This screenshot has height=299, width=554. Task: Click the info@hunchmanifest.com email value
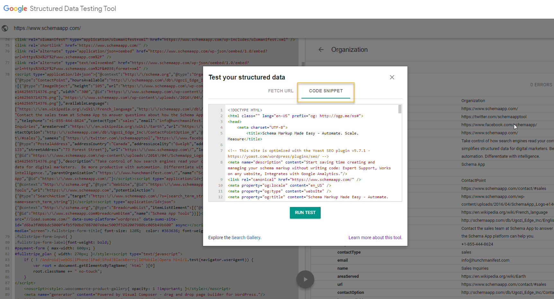tap(485, 260)
